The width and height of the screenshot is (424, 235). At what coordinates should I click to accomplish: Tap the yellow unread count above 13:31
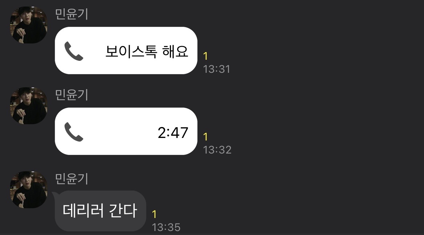[205, 56]
